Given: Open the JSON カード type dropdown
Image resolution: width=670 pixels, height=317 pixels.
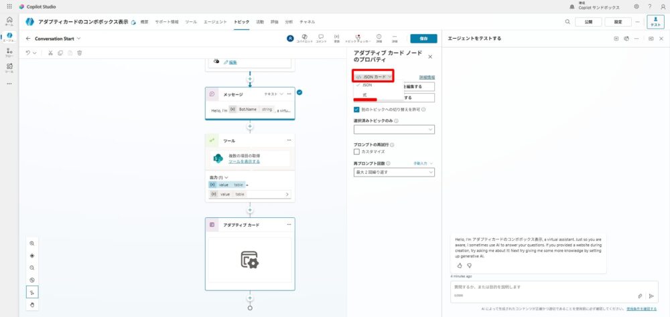Looking at the screenshot, I should 373,77.
